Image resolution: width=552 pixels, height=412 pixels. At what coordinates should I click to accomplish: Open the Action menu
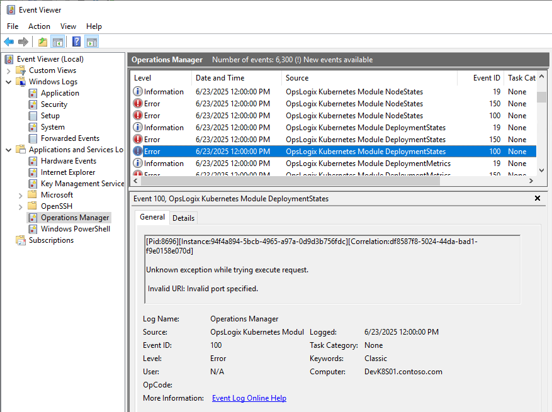39,26
